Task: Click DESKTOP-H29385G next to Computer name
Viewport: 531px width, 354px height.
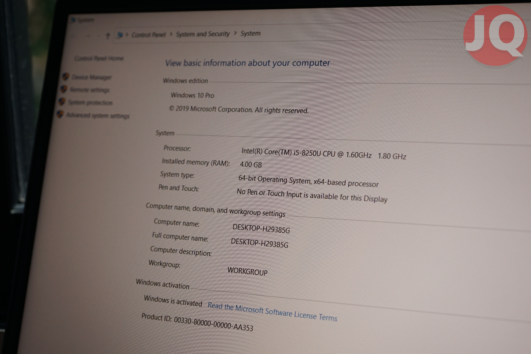Action: [261, 229]
